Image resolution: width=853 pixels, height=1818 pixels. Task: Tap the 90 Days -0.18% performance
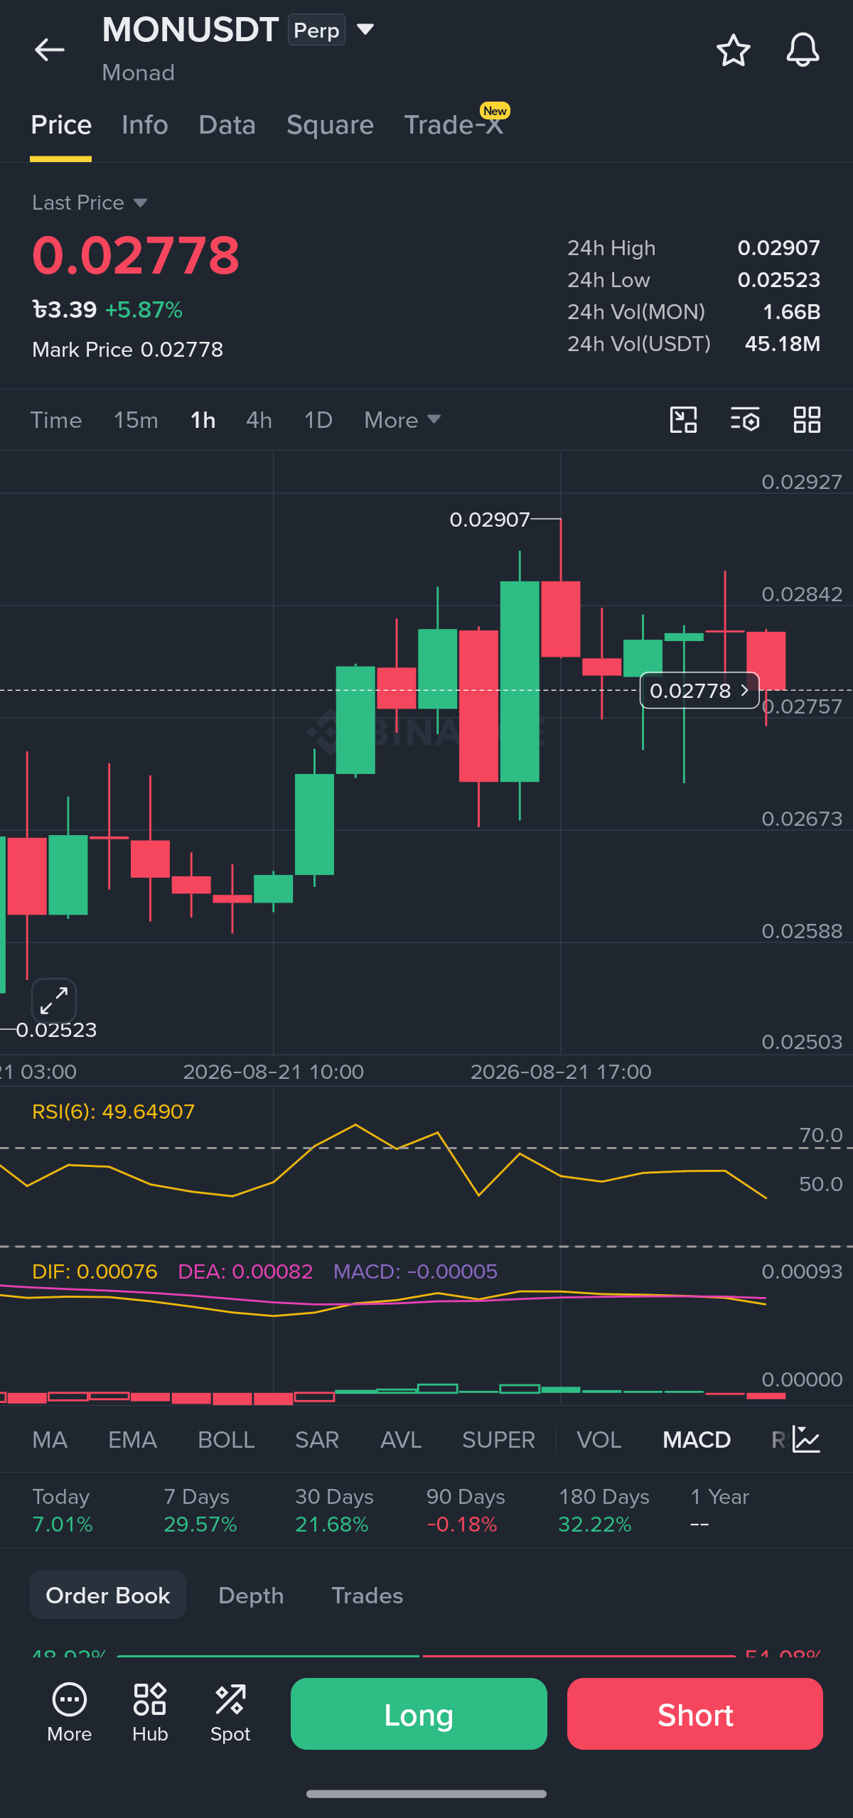tap(466, 1510)
